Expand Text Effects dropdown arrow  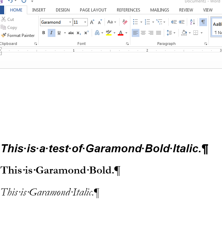point(102,33)
